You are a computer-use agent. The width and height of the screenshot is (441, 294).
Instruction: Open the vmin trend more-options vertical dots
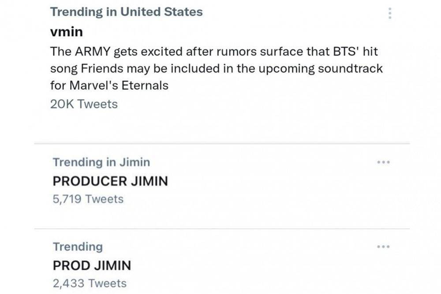[x=390, y=13]
